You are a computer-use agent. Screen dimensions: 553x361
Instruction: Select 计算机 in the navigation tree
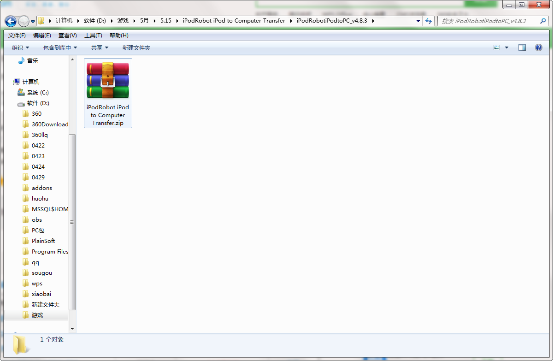click(31, 82)
